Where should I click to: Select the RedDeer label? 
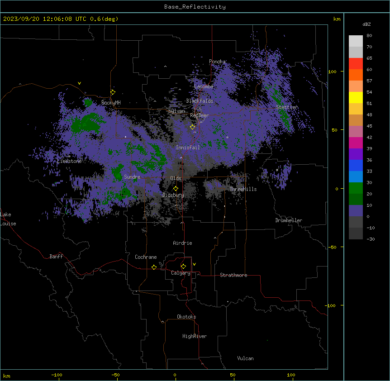point(200,115)
